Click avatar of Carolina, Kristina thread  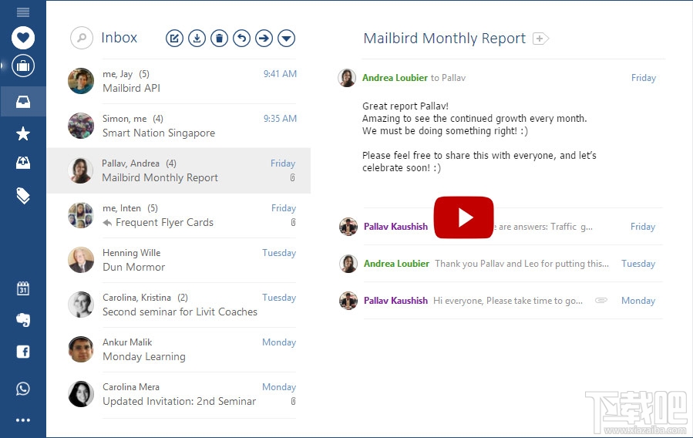point(81,305)
